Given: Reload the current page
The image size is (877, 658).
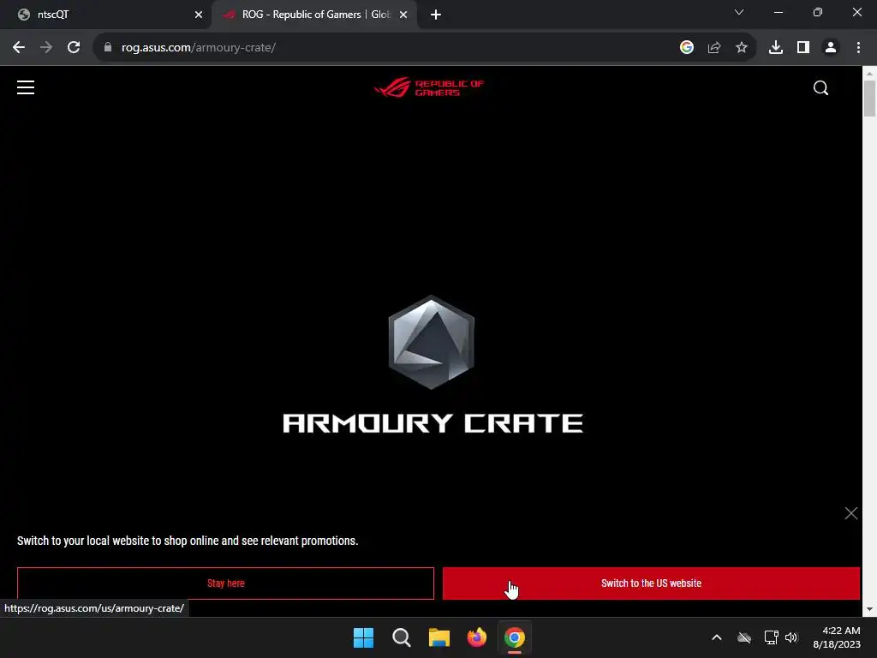Looking at the screenshot, I should coord(74,48).
